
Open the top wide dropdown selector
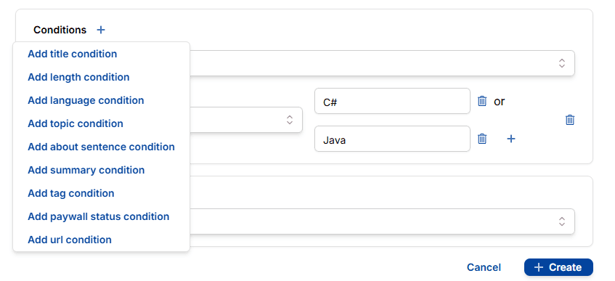point(382,63)
